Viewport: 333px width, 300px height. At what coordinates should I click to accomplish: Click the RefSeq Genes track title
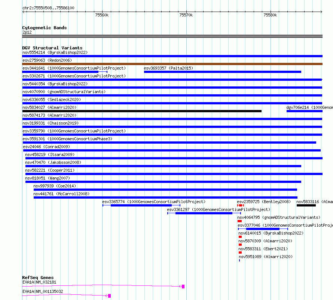38,278
